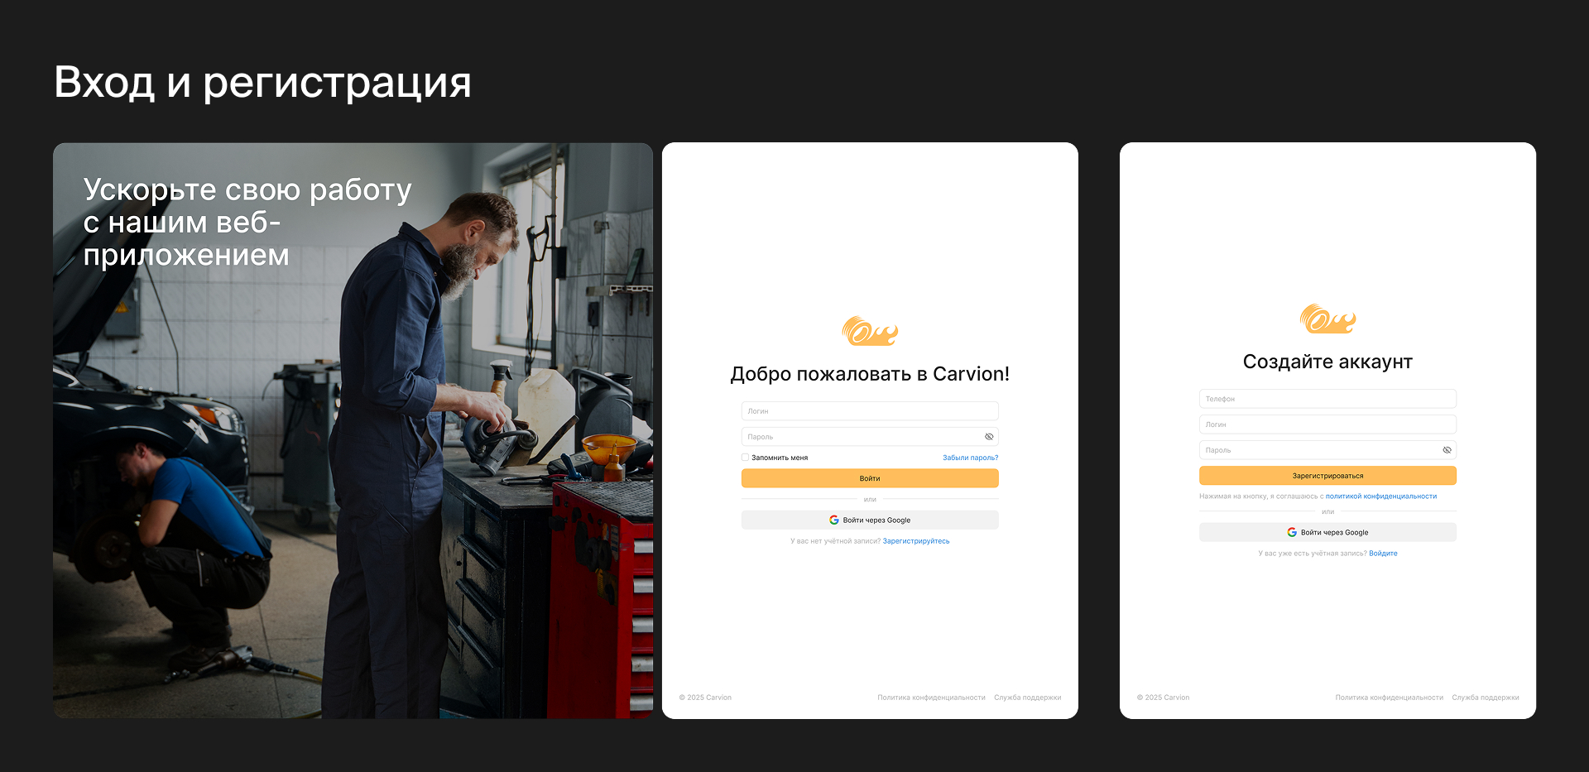The width and height of the screenshot is (1589, 772).
Task: Click the Carvion logo on login panel
Action: click(870, 331)
